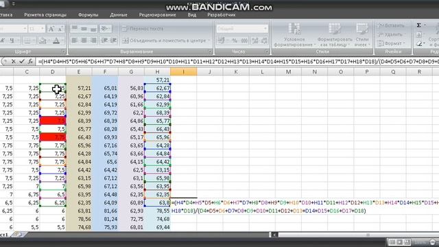Image resolution: width=439 pixels, height=247 pixels.
Task: Switch to Page Break Preview icon
Action: point(407,242)
